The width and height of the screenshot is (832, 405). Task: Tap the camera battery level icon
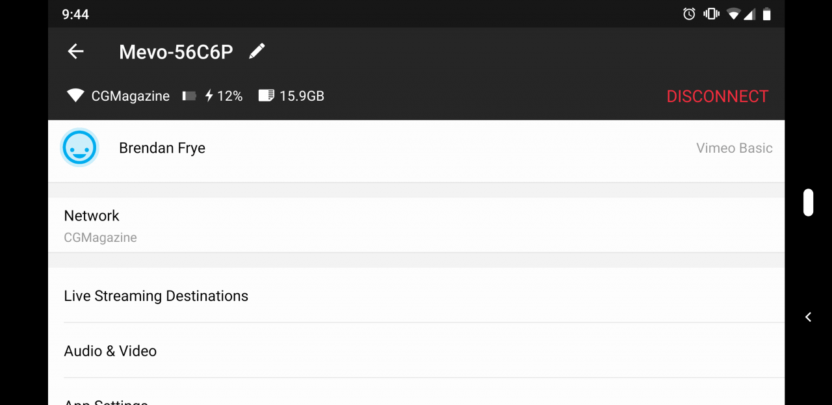pyautogui.click(x=189, y=96)
